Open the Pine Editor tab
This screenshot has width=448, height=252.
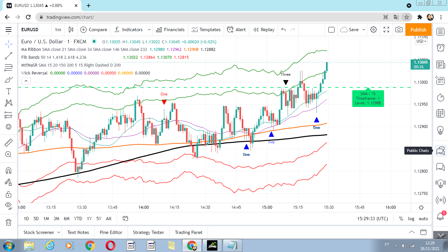click(x=111, y=232)
